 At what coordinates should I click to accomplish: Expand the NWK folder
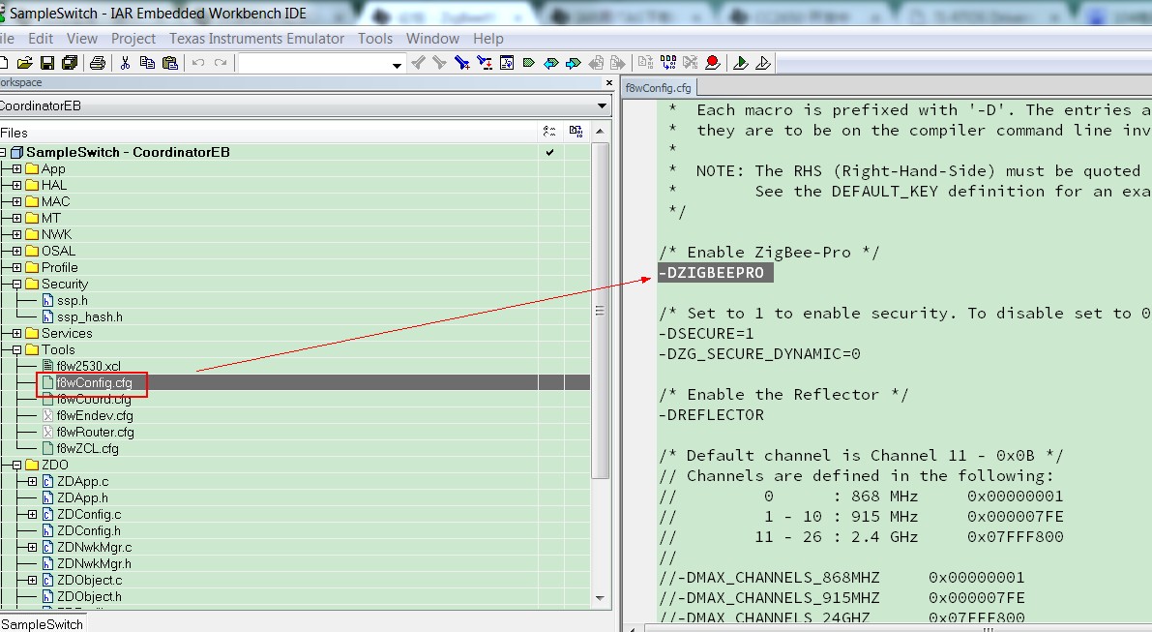point(16,234)
